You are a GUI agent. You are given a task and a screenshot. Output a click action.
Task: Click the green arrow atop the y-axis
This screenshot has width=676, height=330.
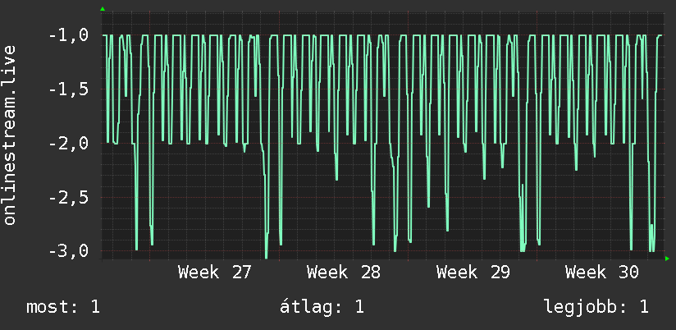click(103, 9)
